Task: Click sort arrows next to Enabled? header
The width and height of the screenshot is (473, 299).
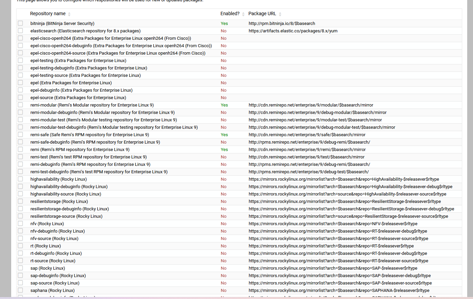Action: [x=243, y=14]
